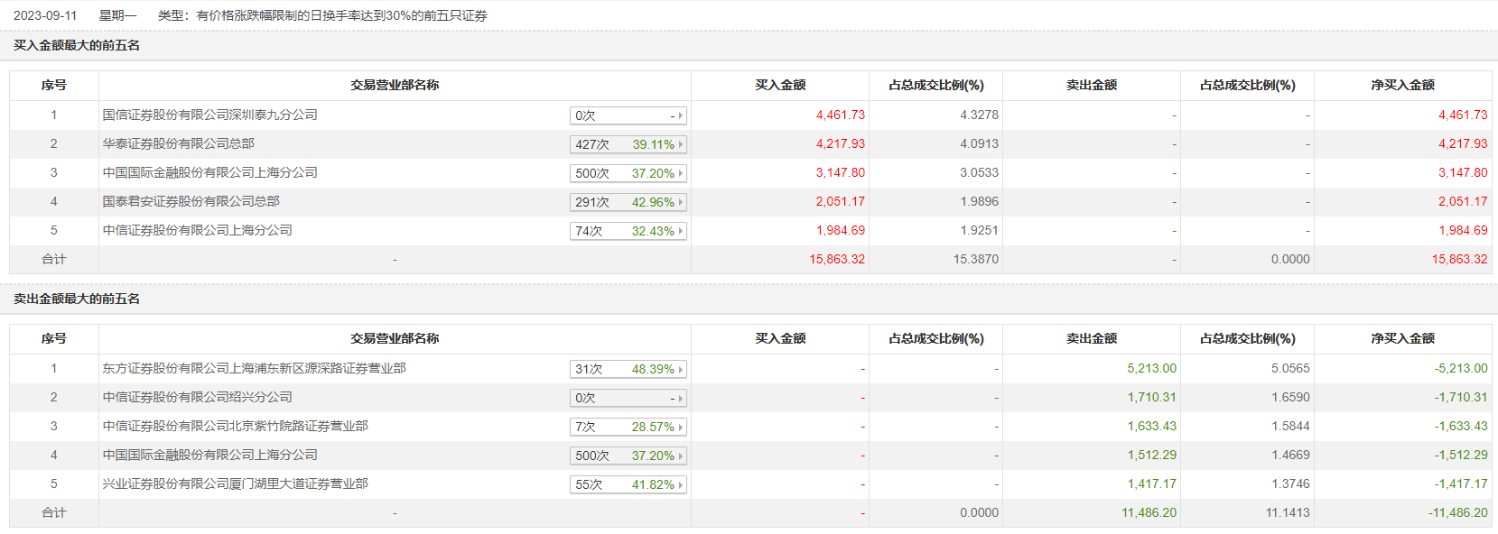The image size is (1498, 534).
Task: Open 国信证券股份有限公司深圳泰九分公司 link
Action: [x=209, y=115]
